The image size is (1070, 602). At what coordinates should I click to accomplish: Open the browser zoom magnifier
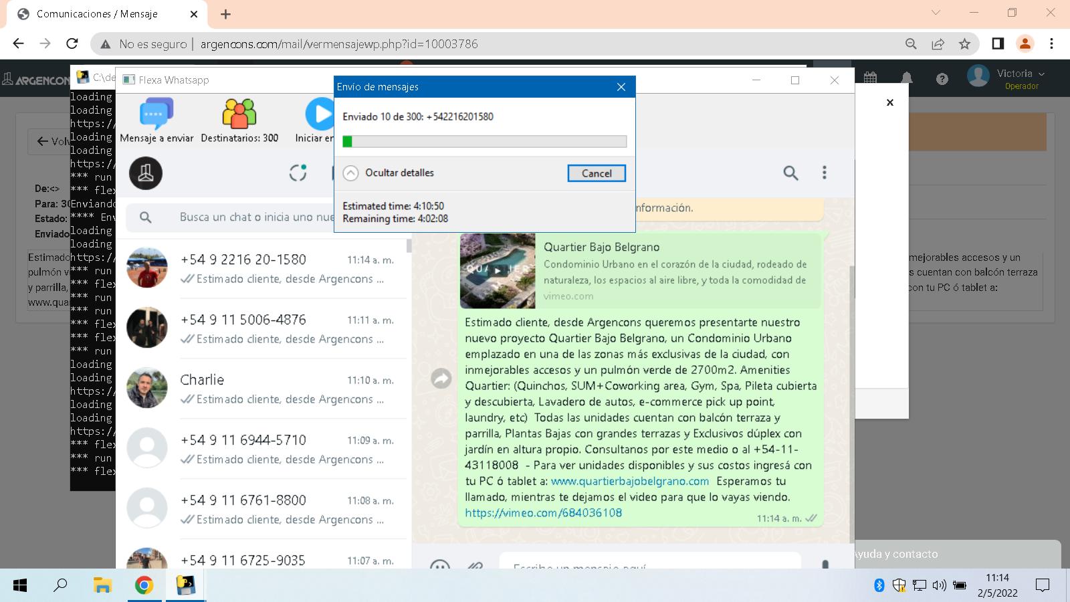point(911,43)
